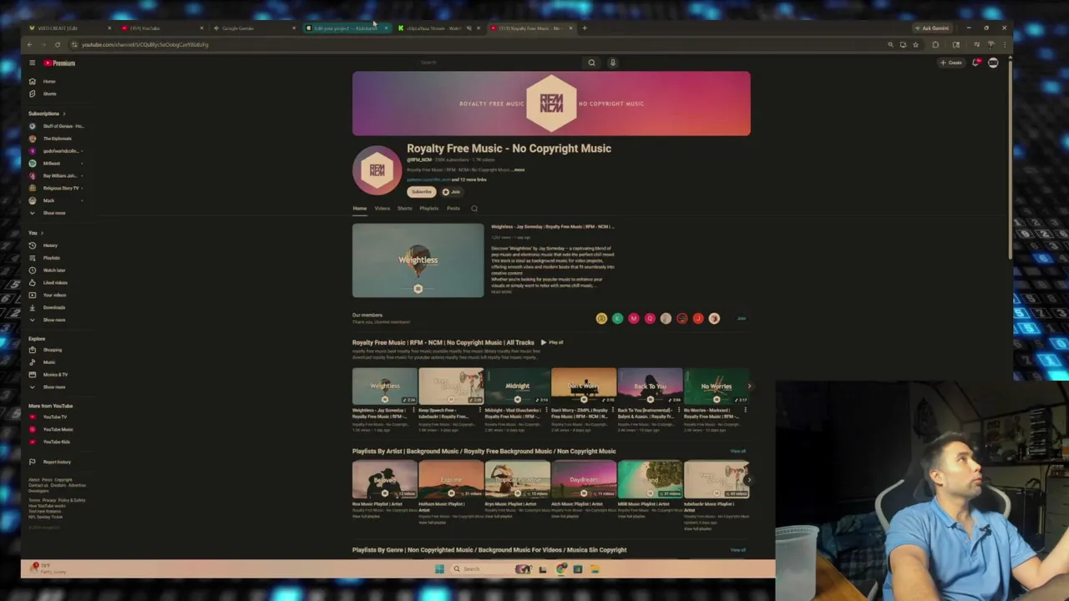Click the Join link beside member avatars
Image resolution: width=1069 pixels, height=601 pixels.
pyautogui.click(x=741, y=318)
